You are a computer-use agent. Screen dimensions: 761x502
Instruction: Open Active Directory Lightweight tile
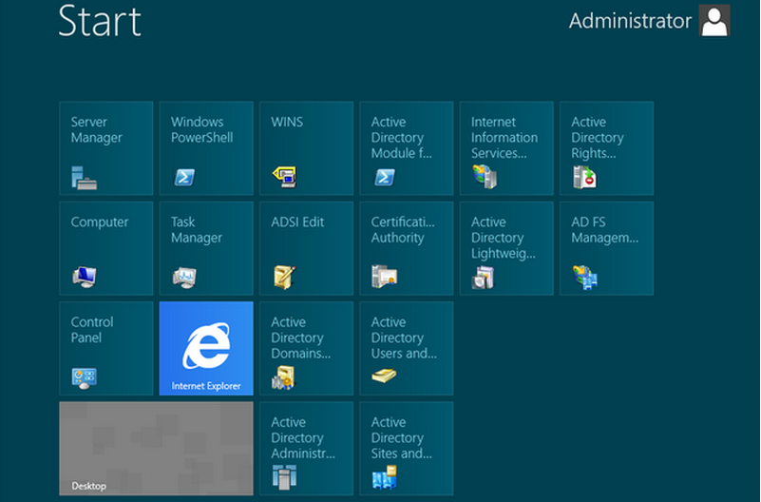point(506,248)
